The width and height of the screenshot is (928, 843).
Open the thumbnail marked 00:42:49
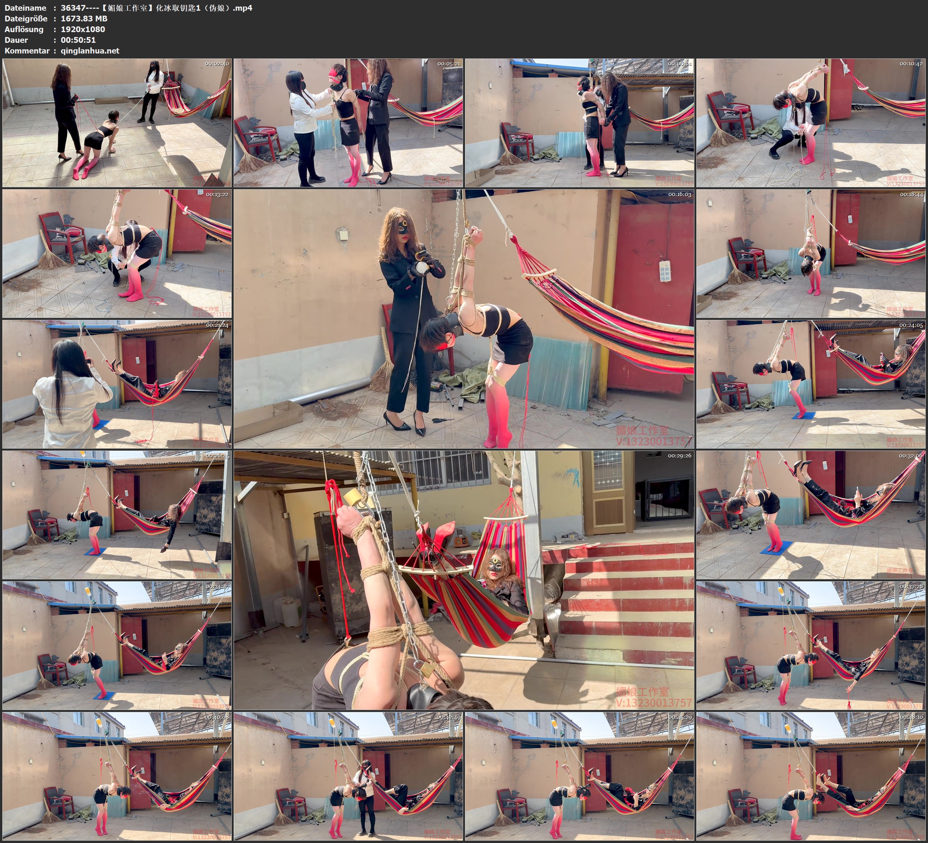point(348,776)
